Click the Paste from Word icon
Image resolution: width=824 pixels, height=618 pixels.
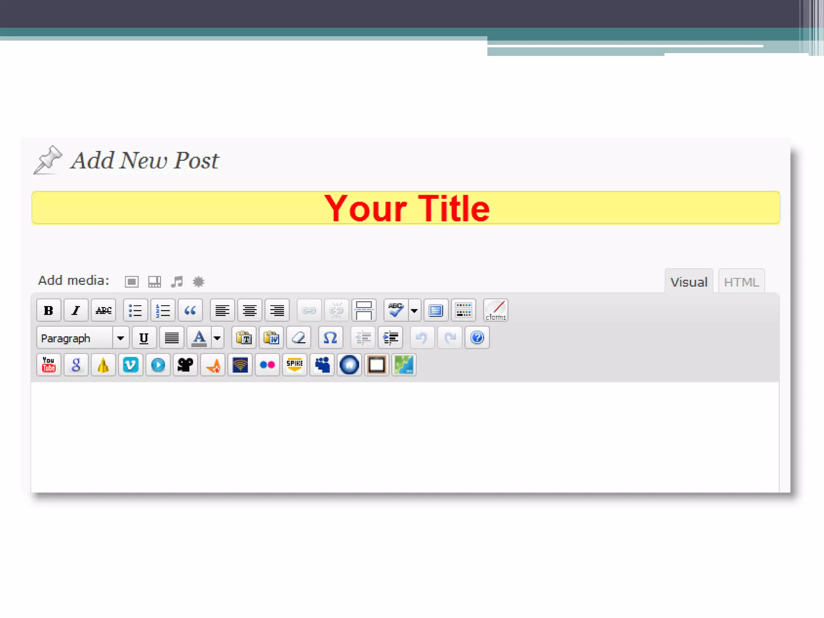click(271, 338)
